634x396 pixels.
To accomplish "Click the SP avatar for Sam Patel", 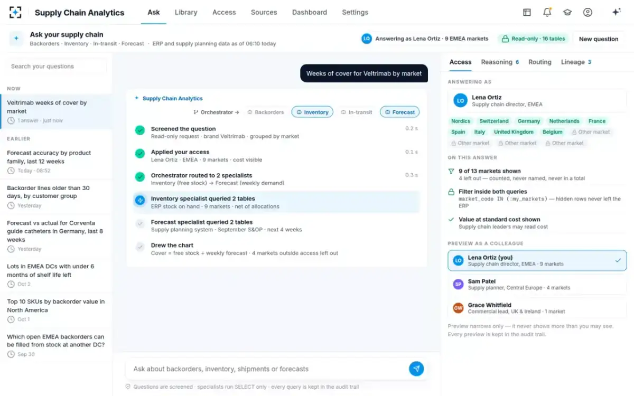I will pos(458,284).
